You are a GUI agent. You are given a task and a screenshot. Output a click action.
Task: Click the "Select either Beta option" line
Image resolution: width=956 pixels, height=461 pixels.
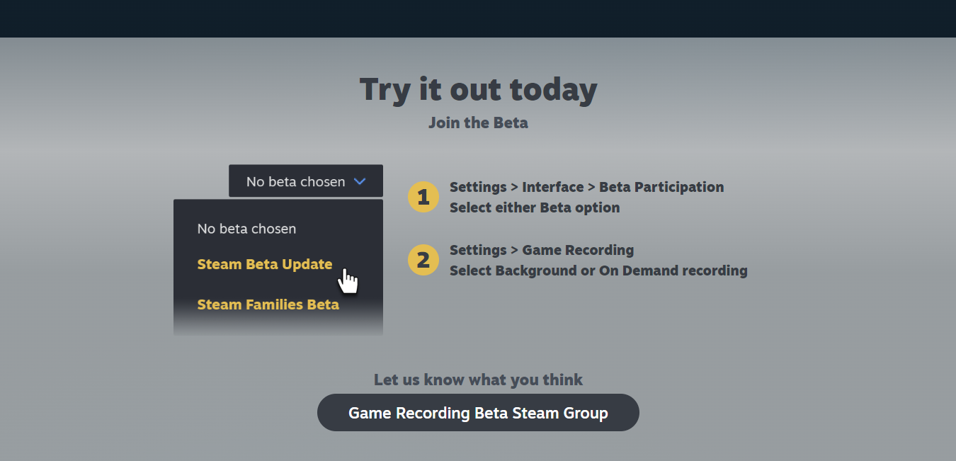pyautogui.click(x=535, y=207)
